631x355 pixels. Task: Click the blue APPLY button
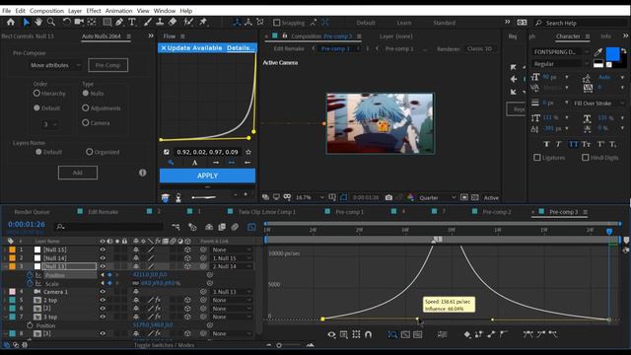tap(207, 176)
